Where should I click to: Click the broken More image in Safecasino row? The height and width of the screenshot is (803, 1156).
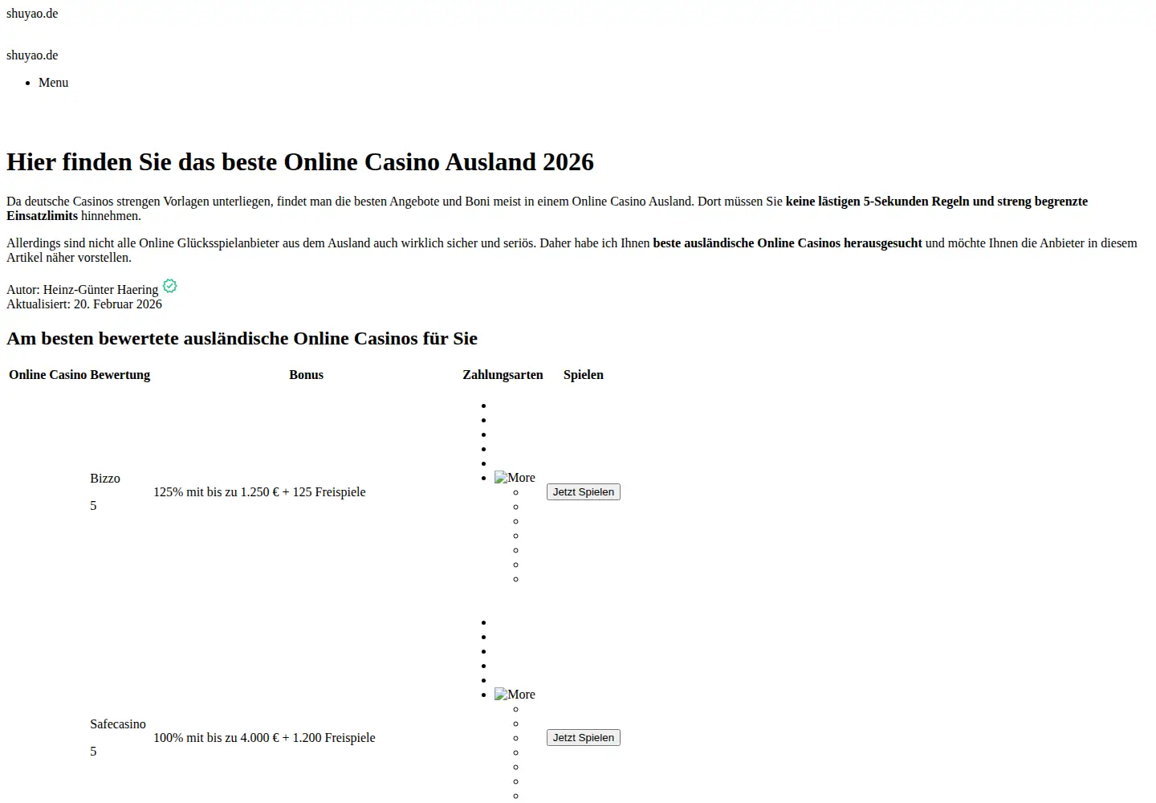(515, 695)
